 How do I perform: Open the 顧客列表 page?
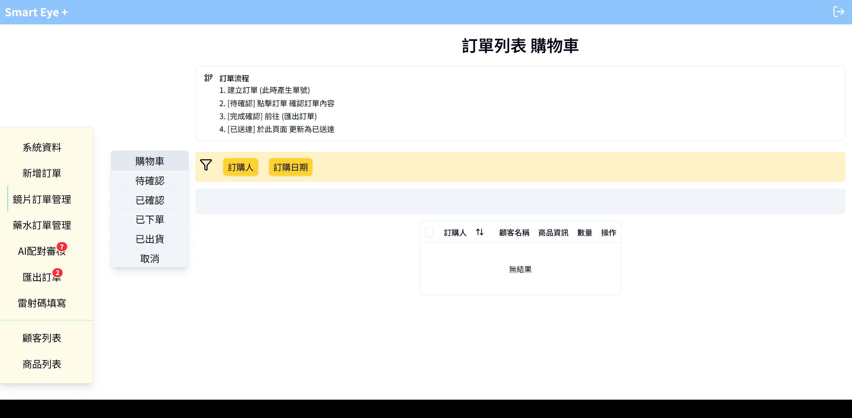tap(42, 338)
